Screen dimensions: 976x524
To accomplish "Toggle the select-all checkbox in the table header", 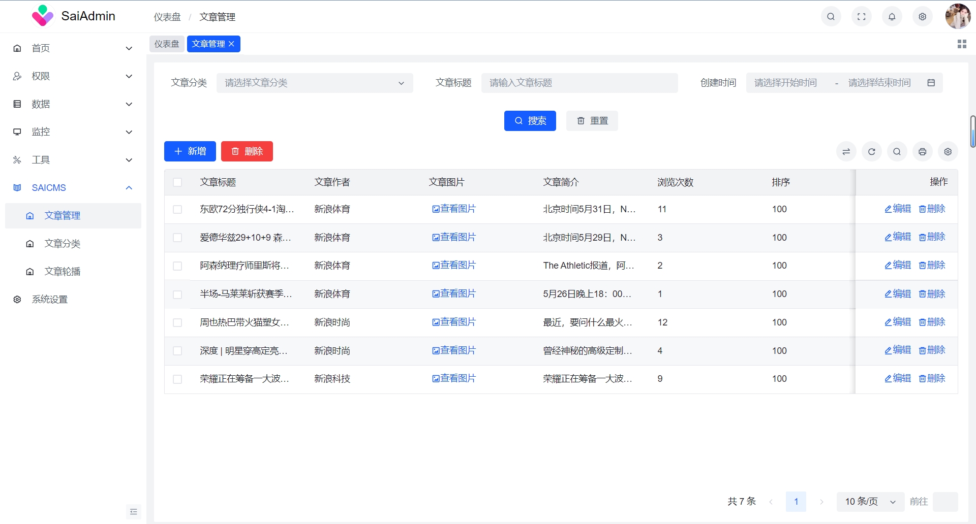I will [x=177, y=182].
